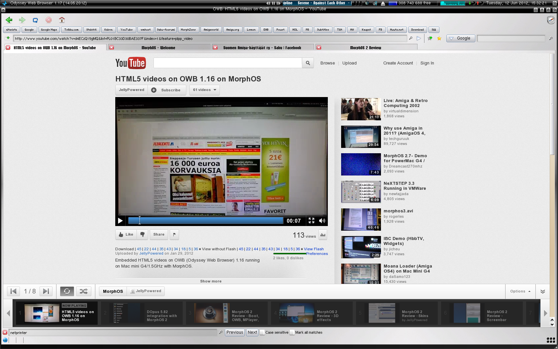Play the video with the play button

click(x=120, y=221)
